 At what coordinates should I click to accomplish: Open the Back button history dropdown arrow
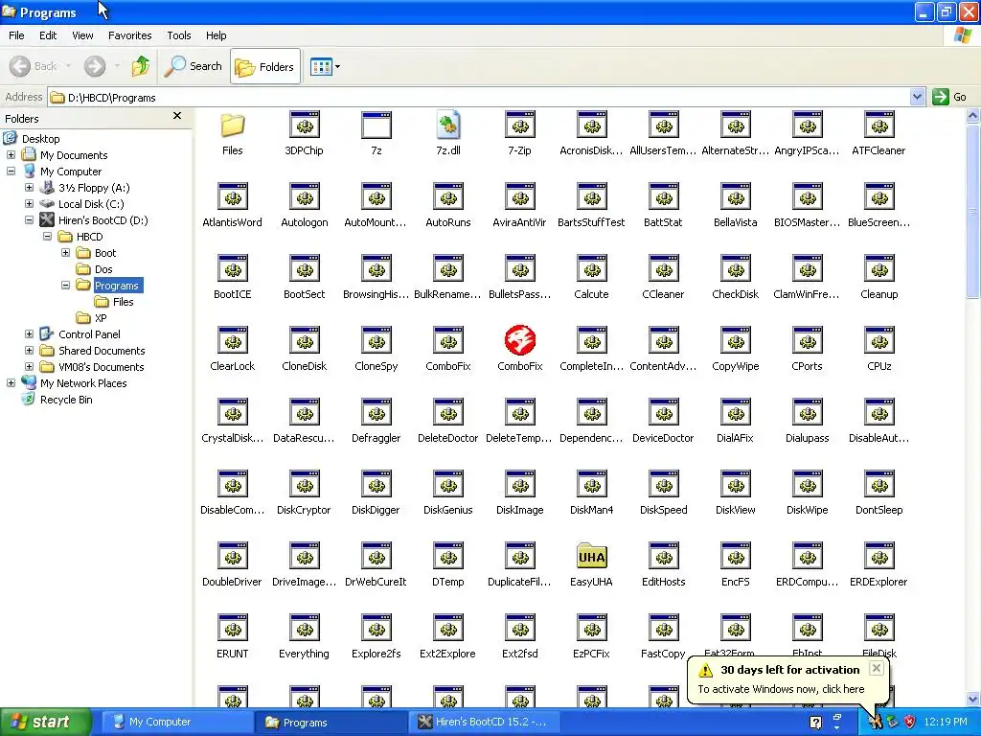[68, 66]
